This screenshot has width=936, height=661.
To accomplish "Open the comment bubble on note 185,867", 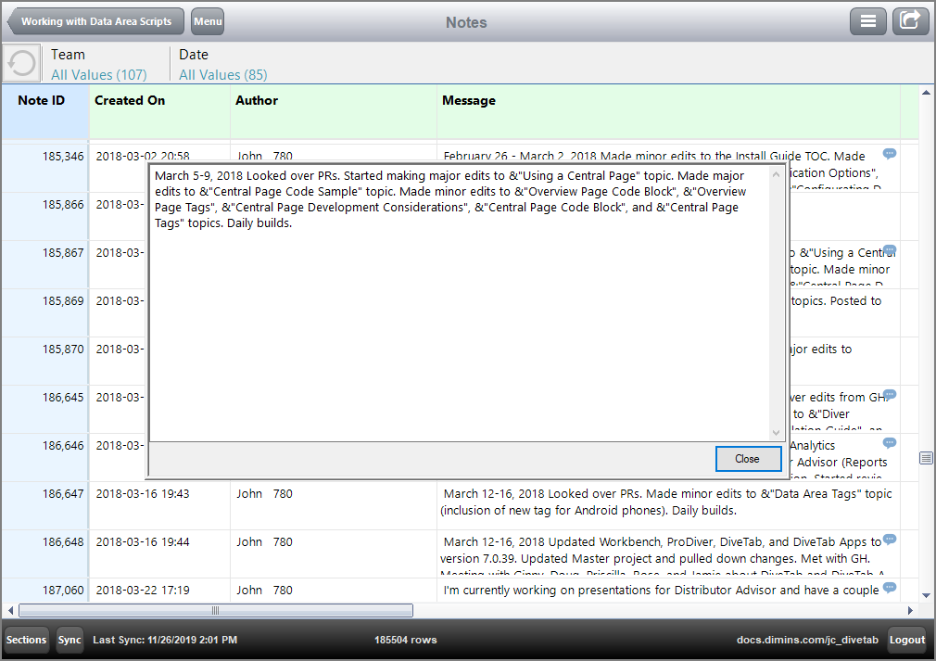I will 889,250.
